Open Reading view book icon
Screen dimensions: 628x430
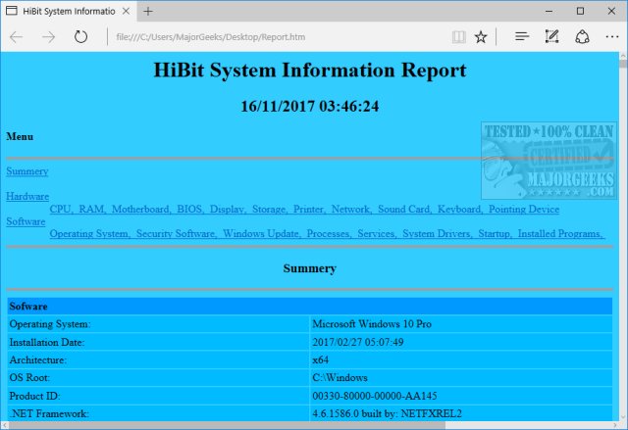tap(458, 37)
